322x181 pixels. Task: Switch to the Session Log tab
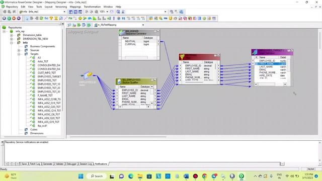point(86,164)
